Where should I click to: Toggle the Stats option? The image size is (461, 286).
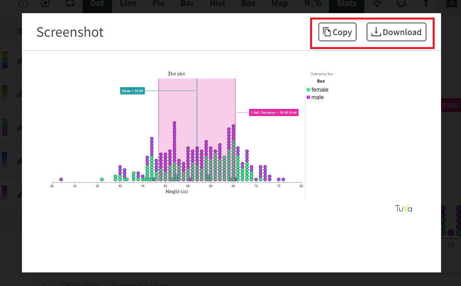pos(346,4)
